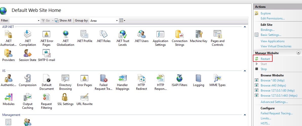Open site Bindings link
This screenshot has width=302, height=126.
(268, 30)
